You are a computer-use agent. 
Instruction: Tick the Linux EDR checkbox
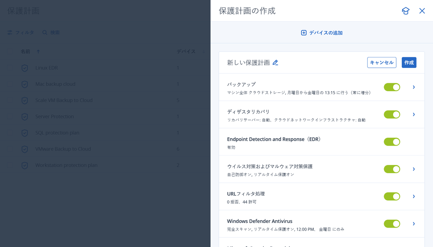coord(10,68)
